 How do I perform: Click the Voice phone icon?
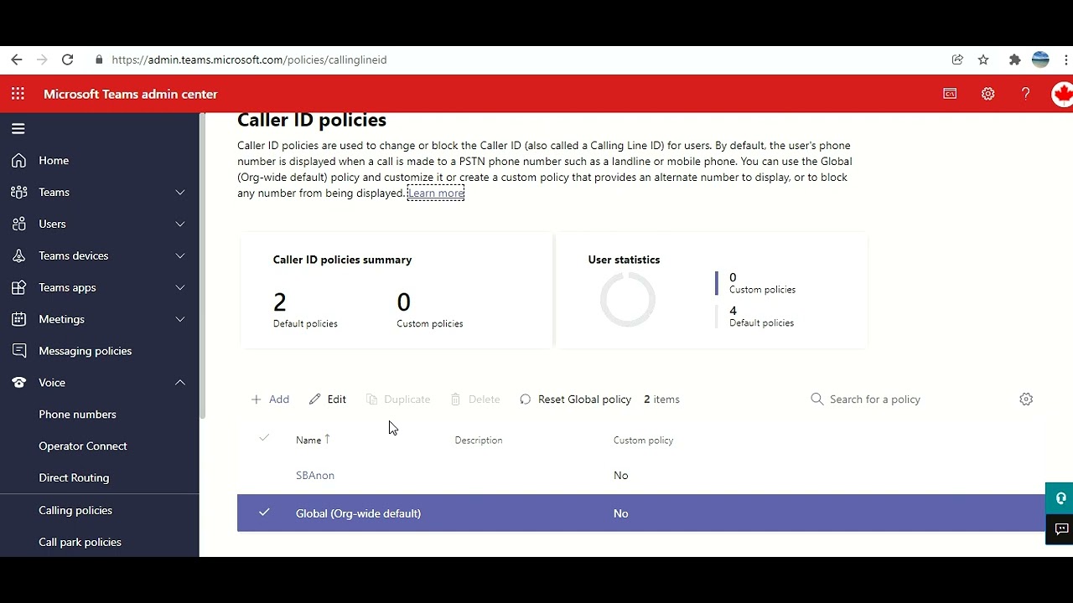point(18,383)
